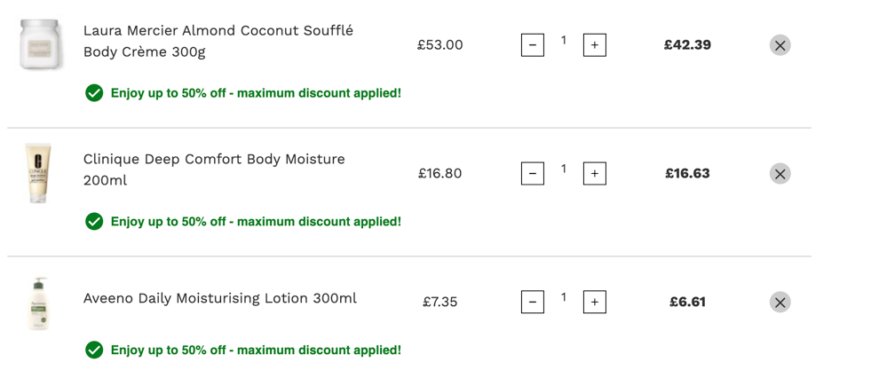
Task: Click green checkmark icon under Clinique item
Action: point(94,222)
